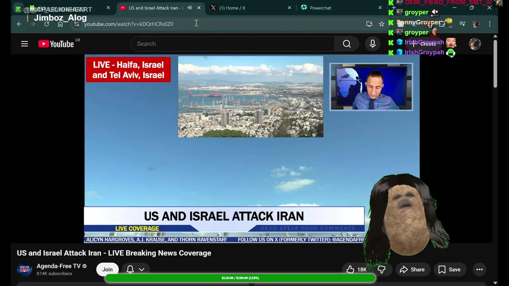The height and width of the screenshot is (286, 509).
Task: Click the Agenda-Free TV channel avatar
Action: 24,269
